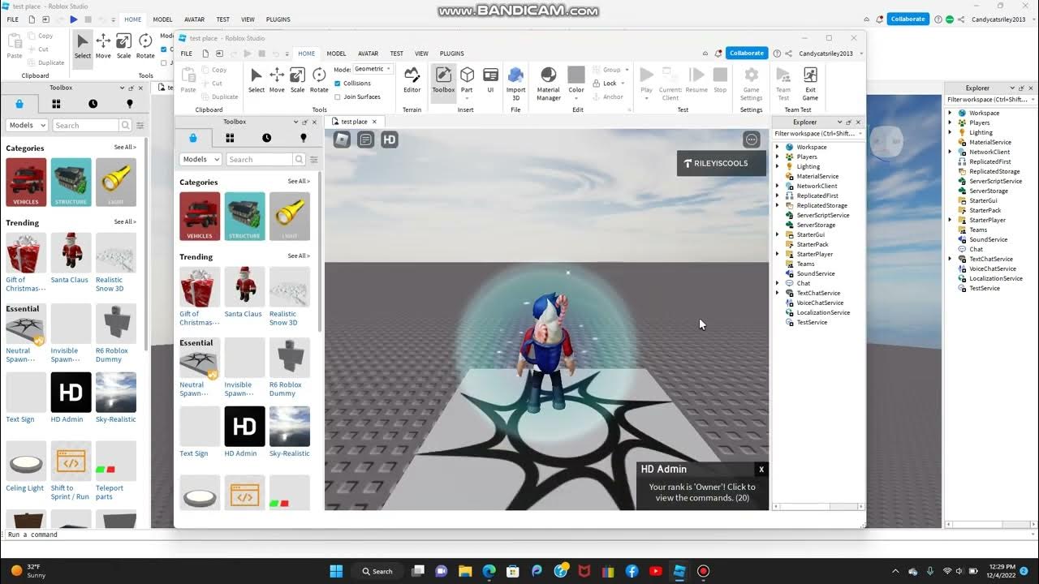Expand StarterPlayer in front Explorer
Screen dimensions: 1039x584
pos(777,254)
